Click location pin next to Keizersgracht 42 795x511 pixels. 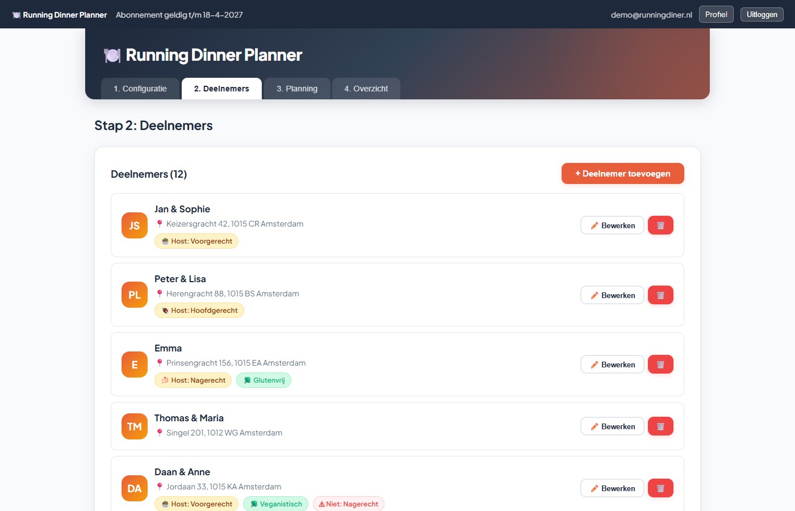click(160, 224)
